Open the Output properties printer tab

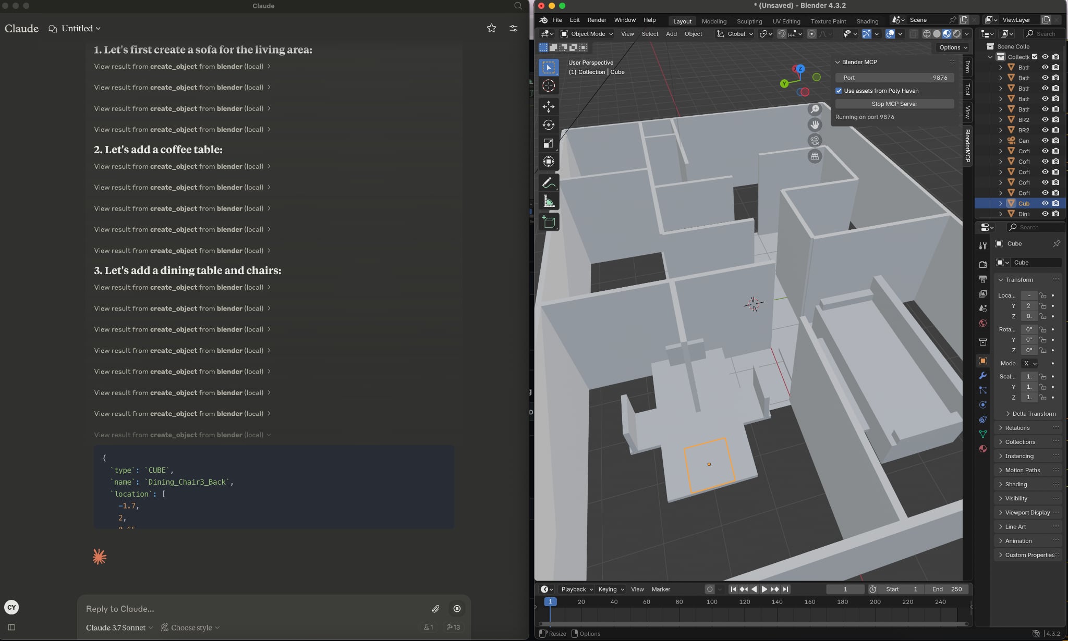[983, 279]
